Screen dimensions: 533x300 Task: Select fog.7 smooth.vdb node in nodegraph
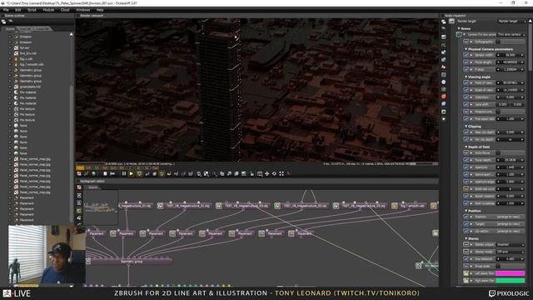tap(409, 206)
